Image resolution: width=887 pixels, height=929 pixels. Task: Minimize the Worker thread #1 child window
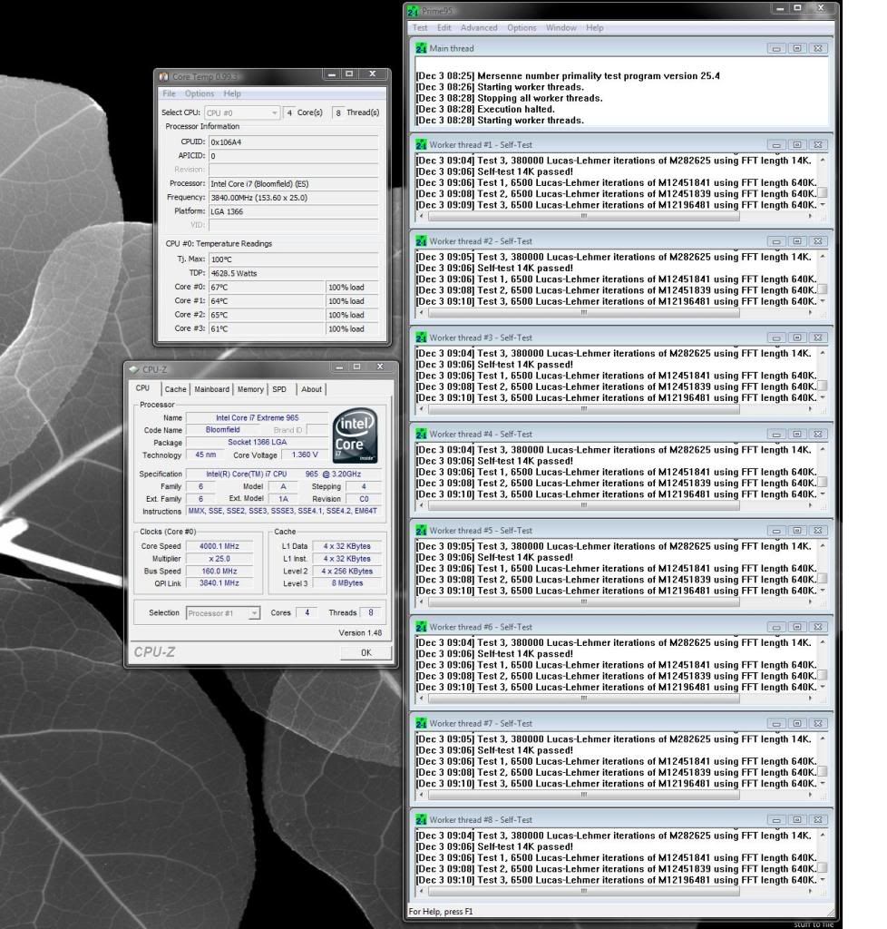point(776,144)
